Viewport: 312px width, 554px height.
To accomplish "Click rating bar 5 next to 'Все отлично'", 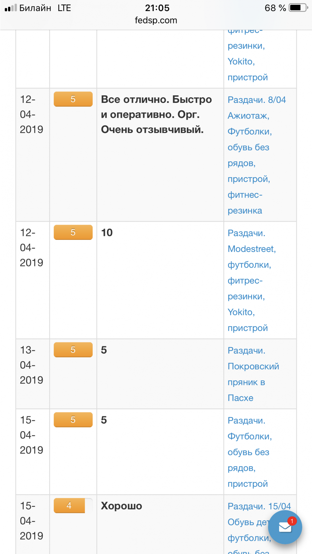I will pos(73,99).
